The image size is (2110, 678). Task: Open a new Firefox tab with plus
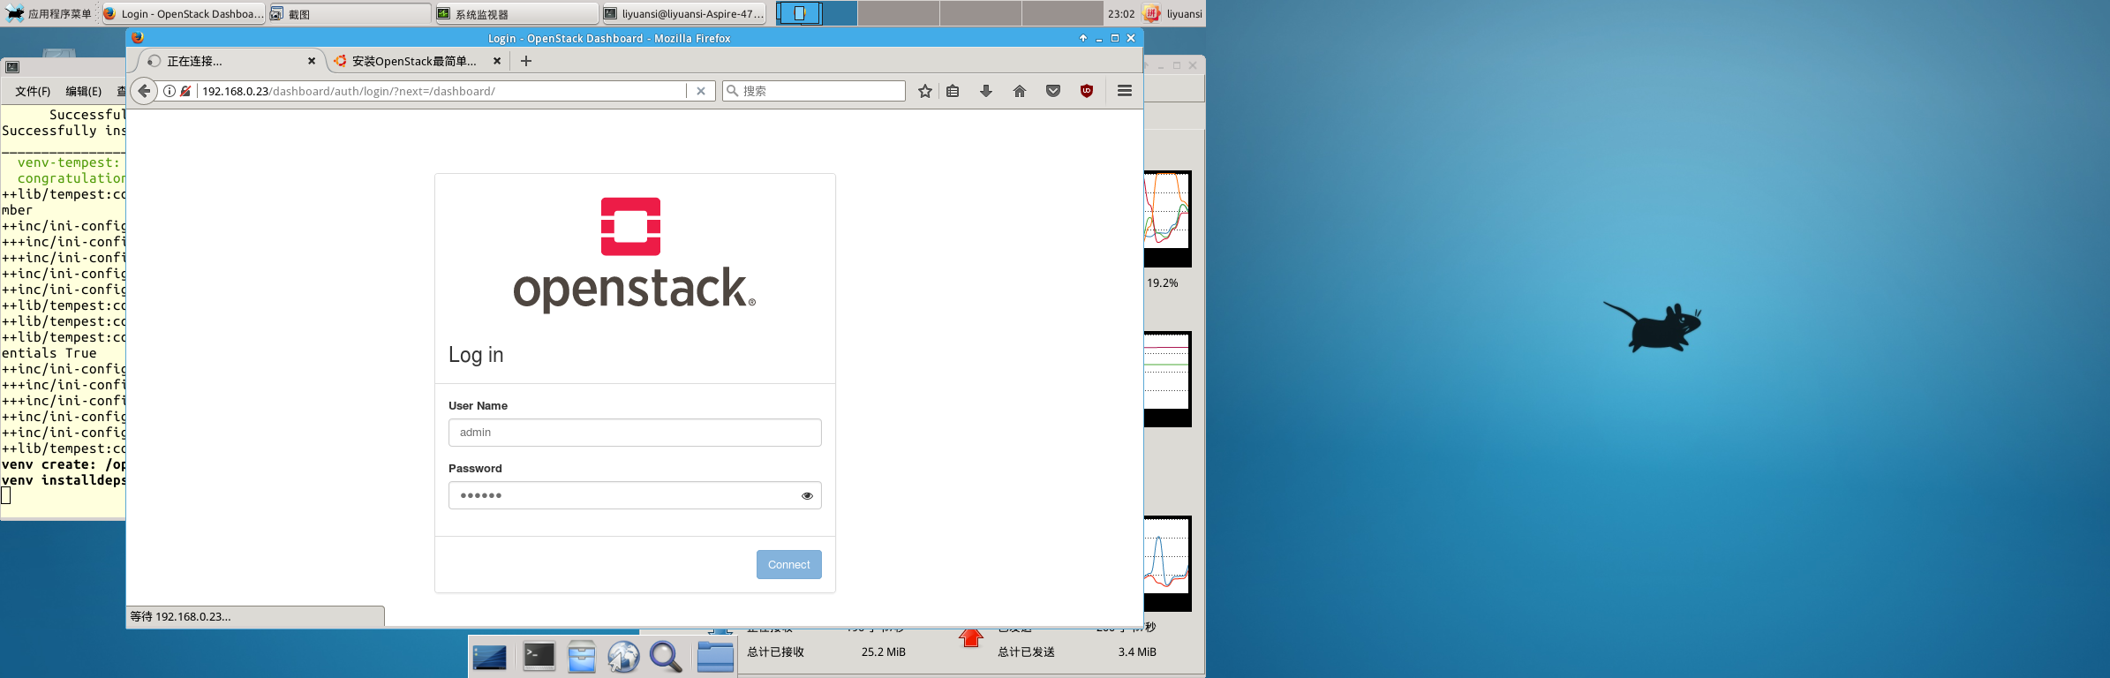click(526, 61)
